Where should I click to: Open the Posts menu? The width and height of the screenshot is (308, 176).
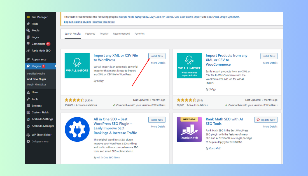point(35,24)
